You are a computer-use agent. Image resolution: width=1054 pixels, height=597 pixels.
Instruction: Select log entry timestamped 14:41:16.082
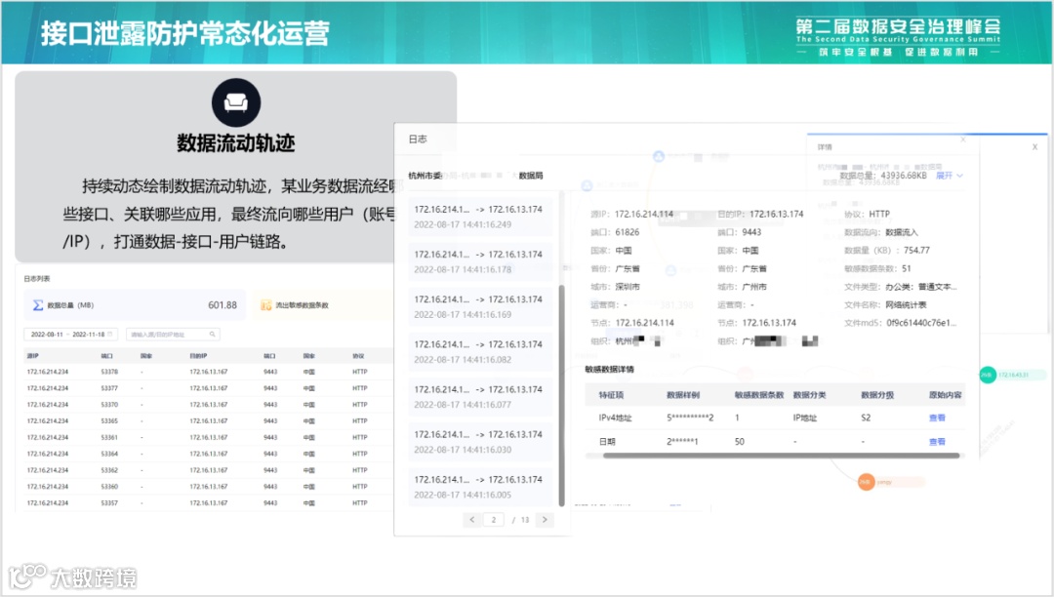pyautogui.click(x=478, y=352)
